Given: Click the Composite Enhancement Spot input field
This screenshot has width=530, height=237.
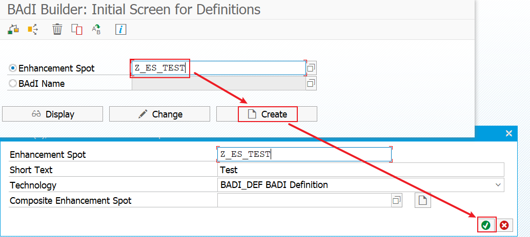Looking at the screenshot, I should pos(304,201).
